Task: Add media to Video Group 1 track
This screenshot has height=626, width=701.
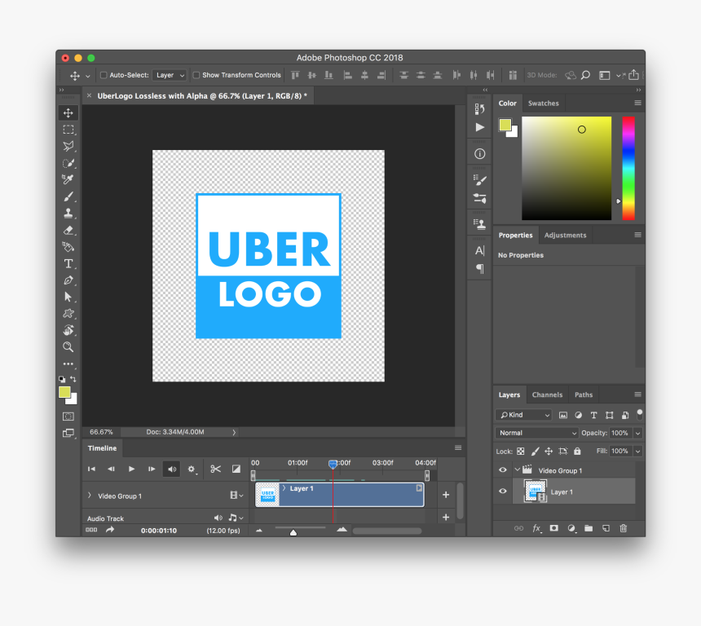Action: pos(446,495)
